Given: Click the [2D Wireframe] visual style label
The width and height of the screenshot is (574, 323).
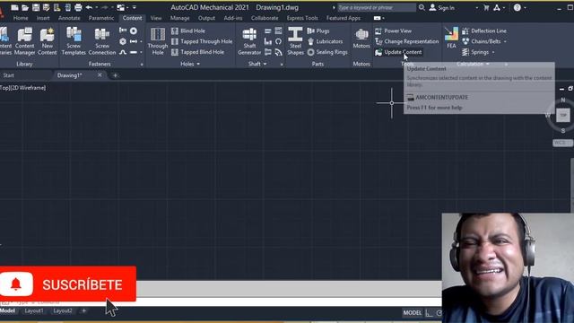Looking at the screenshot, I should coord(29,88).
